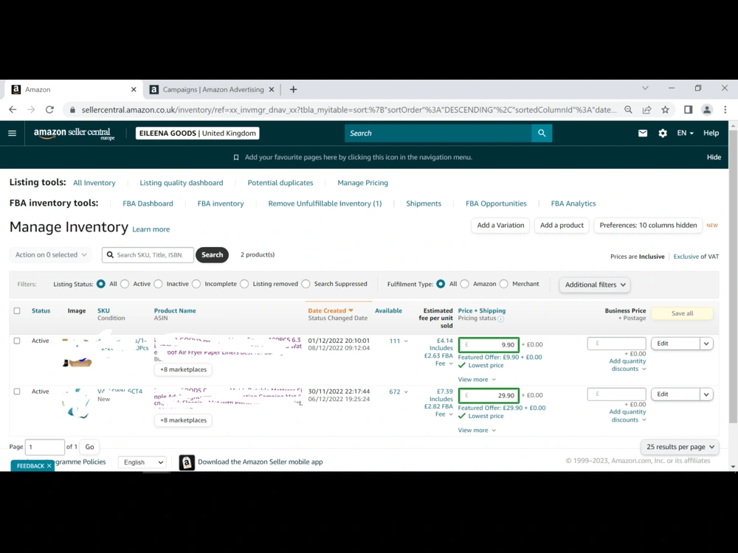Select Incomplete listing status radio
738x553 pixels.
[x=196, y=284]
